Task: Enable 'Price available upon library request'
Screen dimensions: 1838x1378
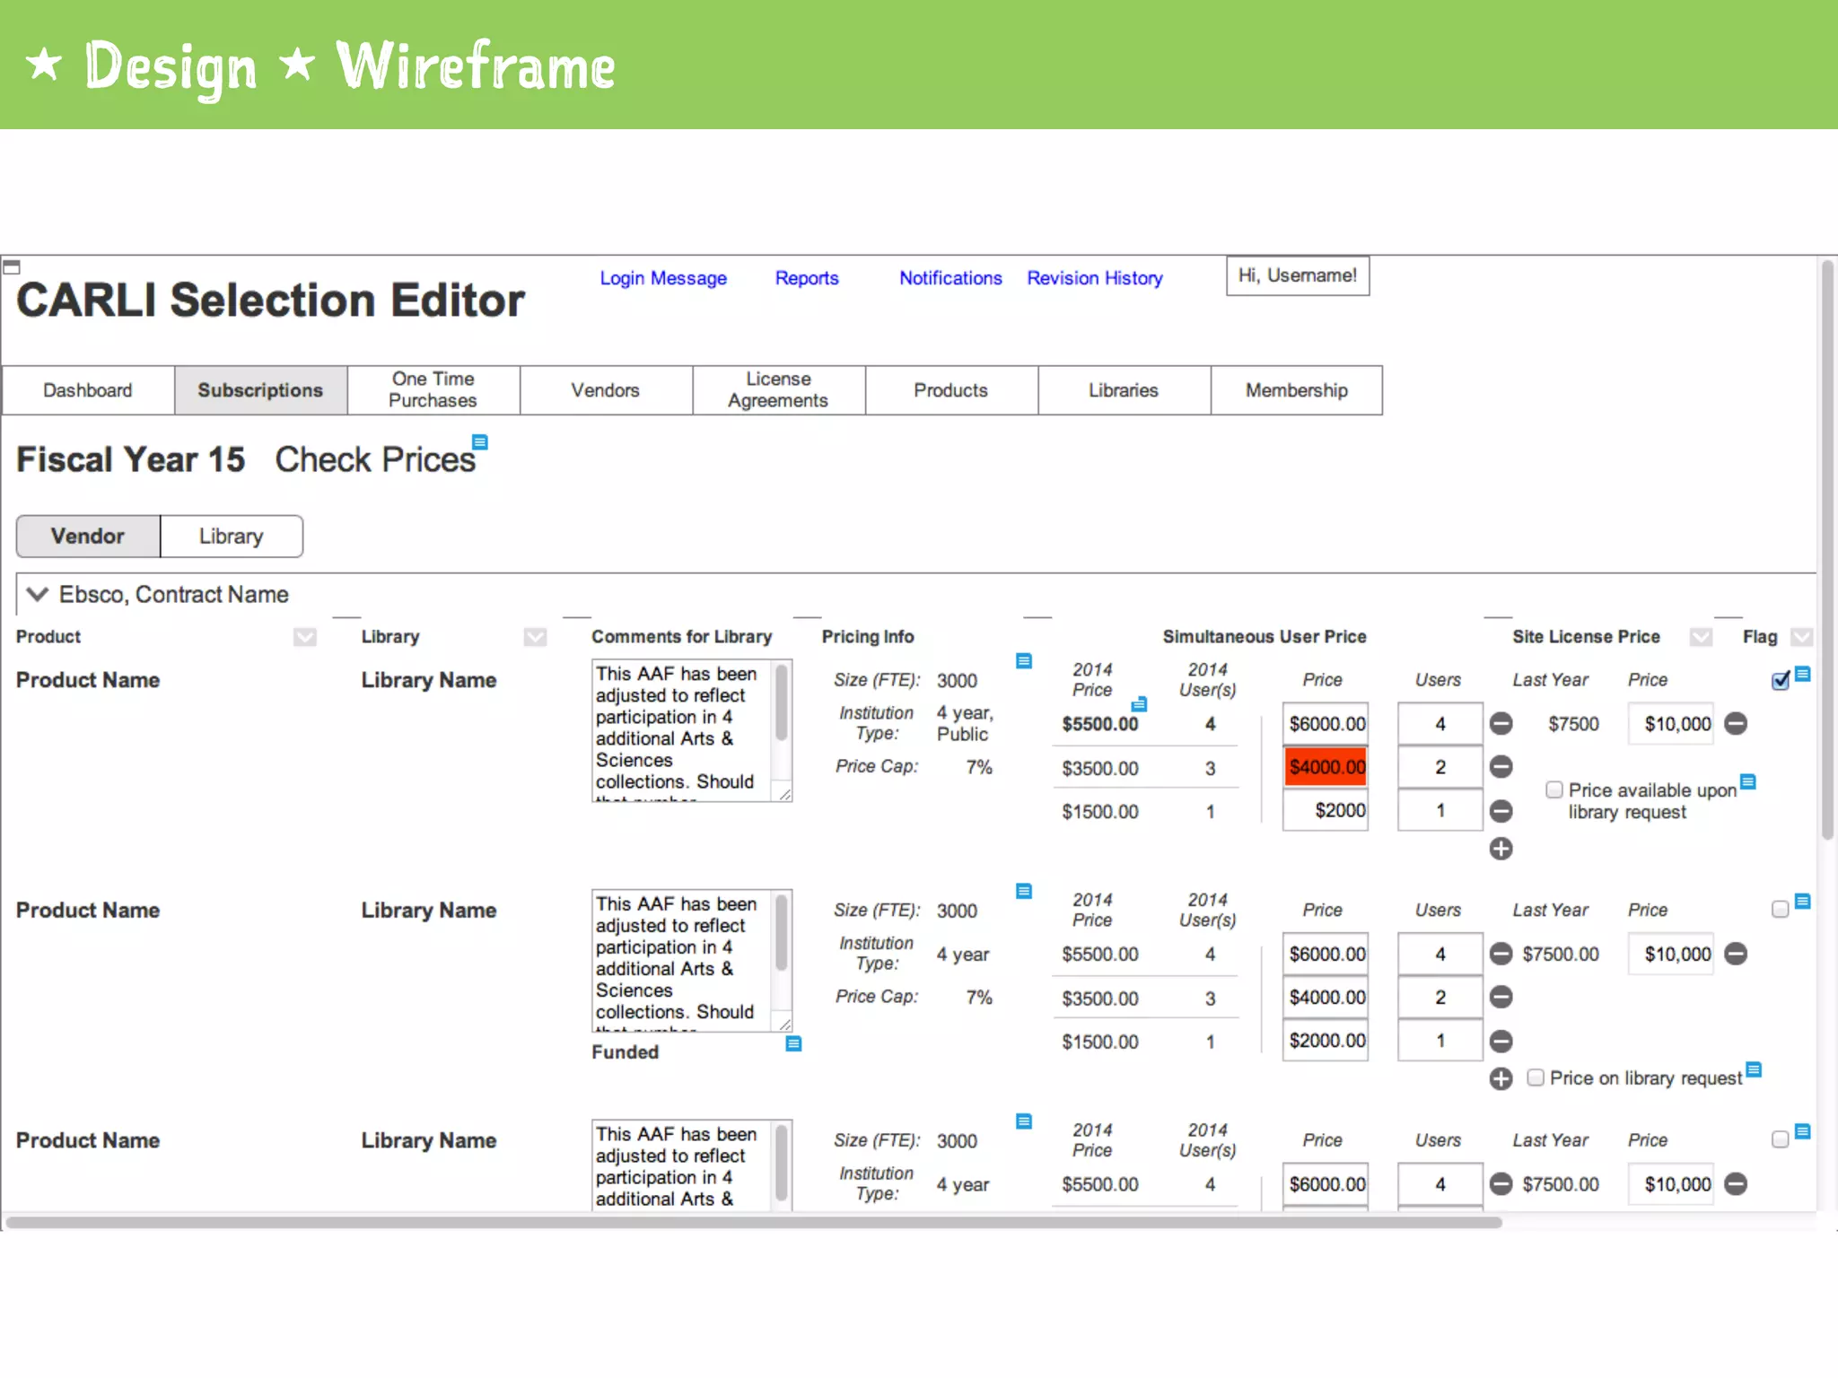Action: (1554, 789)
